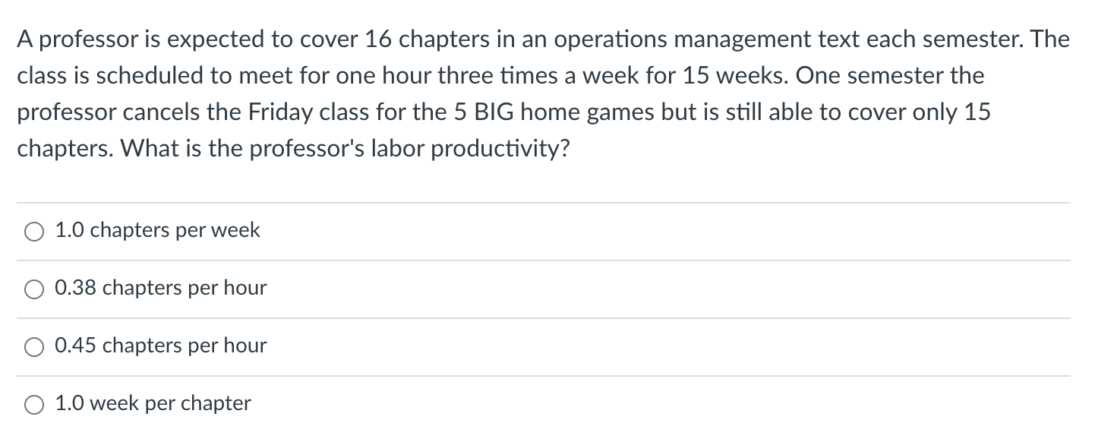Click the '1.0 chapters per week' answer label
Image resolution: width=1095 pixels, height=439 pixels.
click(156, 230)
